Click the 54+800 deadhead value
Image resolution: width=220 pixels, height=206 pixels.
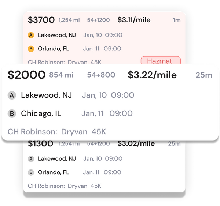coord(101,75)
